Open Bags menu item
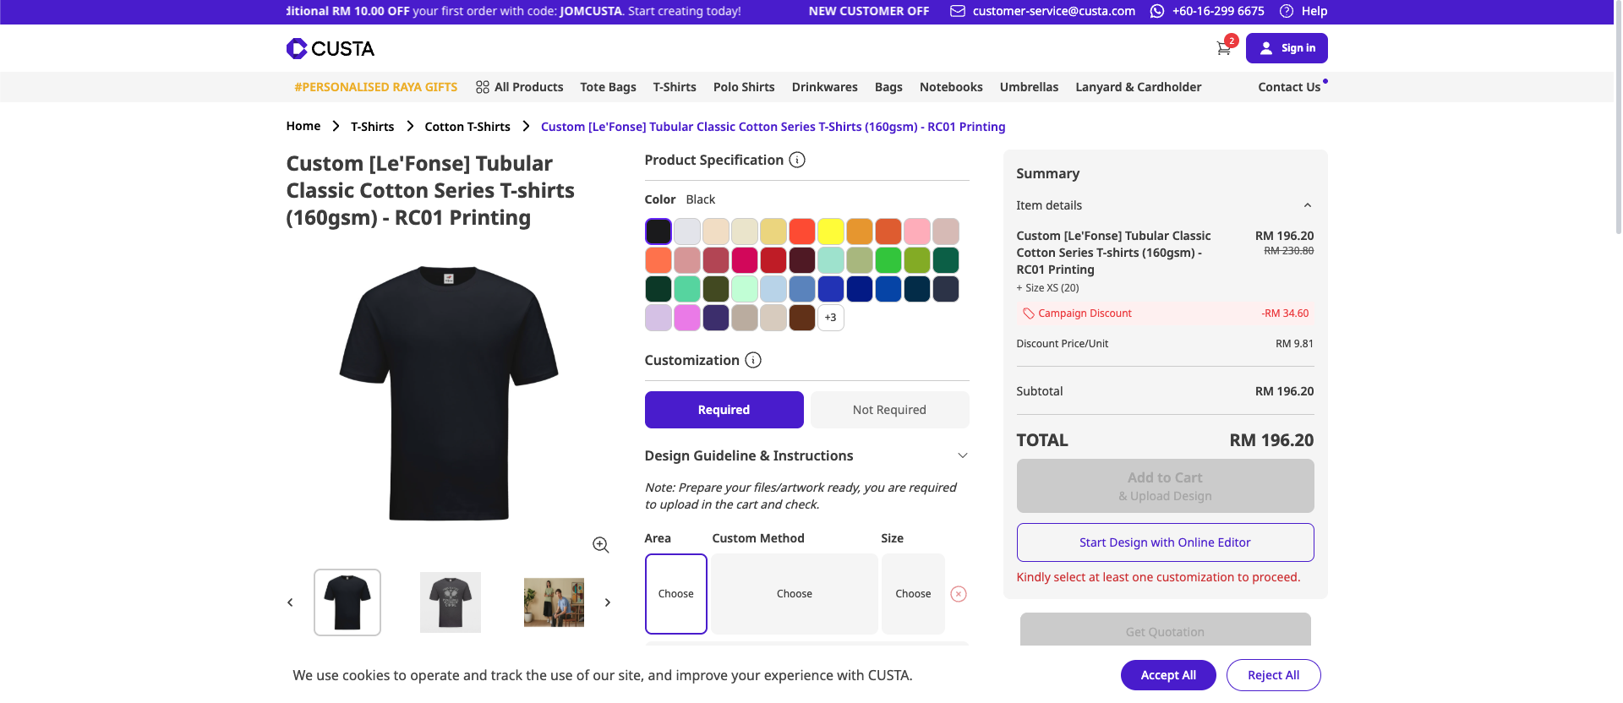Image resolution: width=1623 pixels, height=703 pixels. coord(888,87)
